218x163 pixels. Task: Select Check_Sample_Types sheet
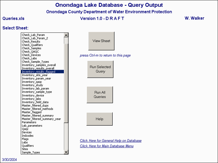(43, 62)
